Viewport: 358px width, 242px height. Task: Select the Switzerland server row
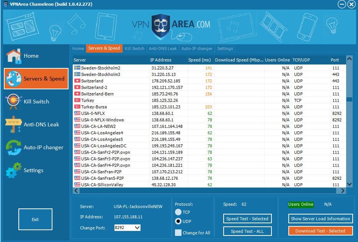click(209, 81)
